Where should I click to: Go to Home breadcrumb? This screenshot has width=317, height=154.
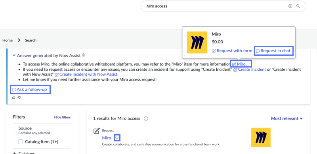point(8,40)
